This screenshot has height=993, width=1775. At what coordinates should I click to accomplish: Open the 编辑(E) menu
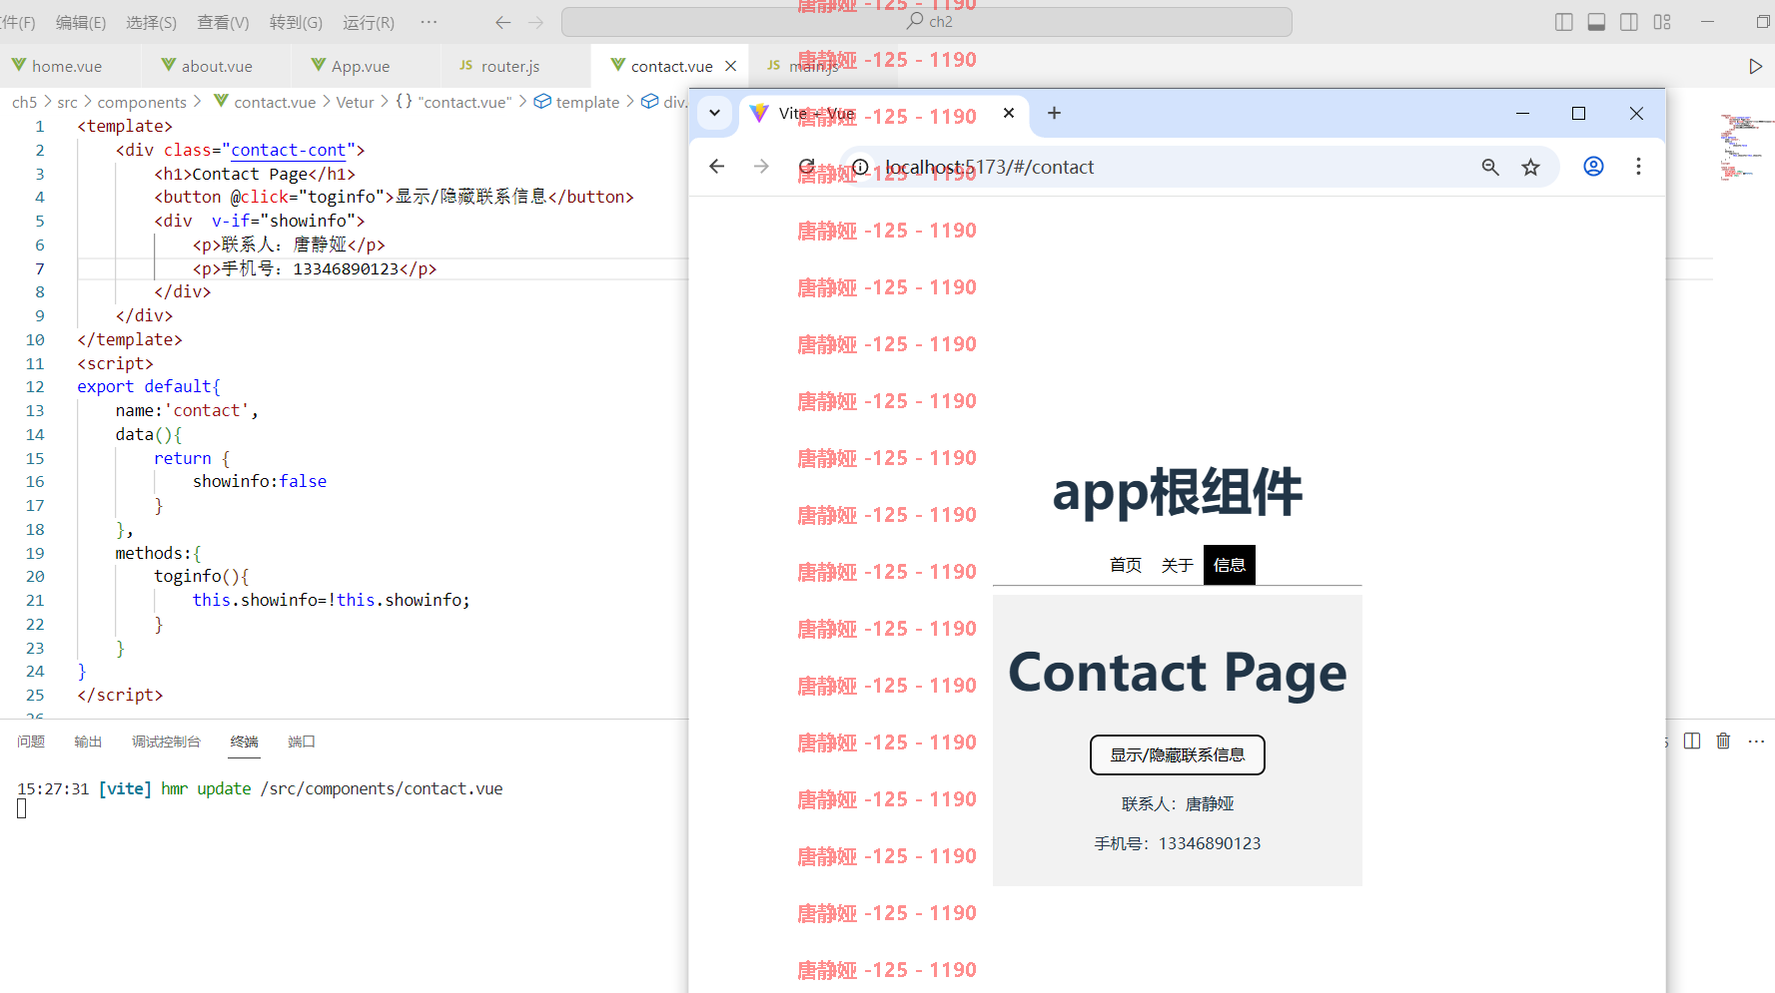click(81, 22)
